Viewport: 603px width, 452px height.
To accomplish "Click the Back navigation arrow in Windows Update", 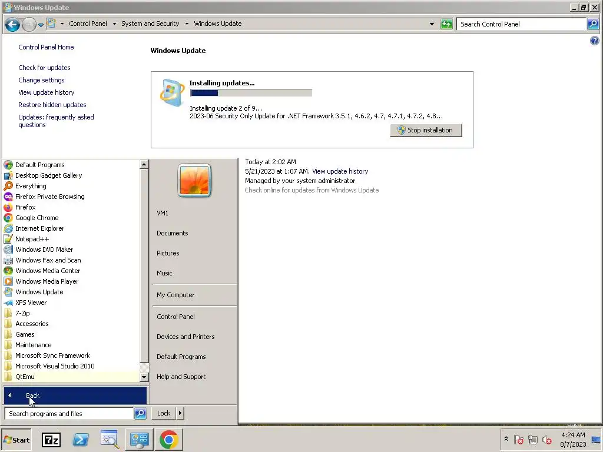I will (12, 25).
